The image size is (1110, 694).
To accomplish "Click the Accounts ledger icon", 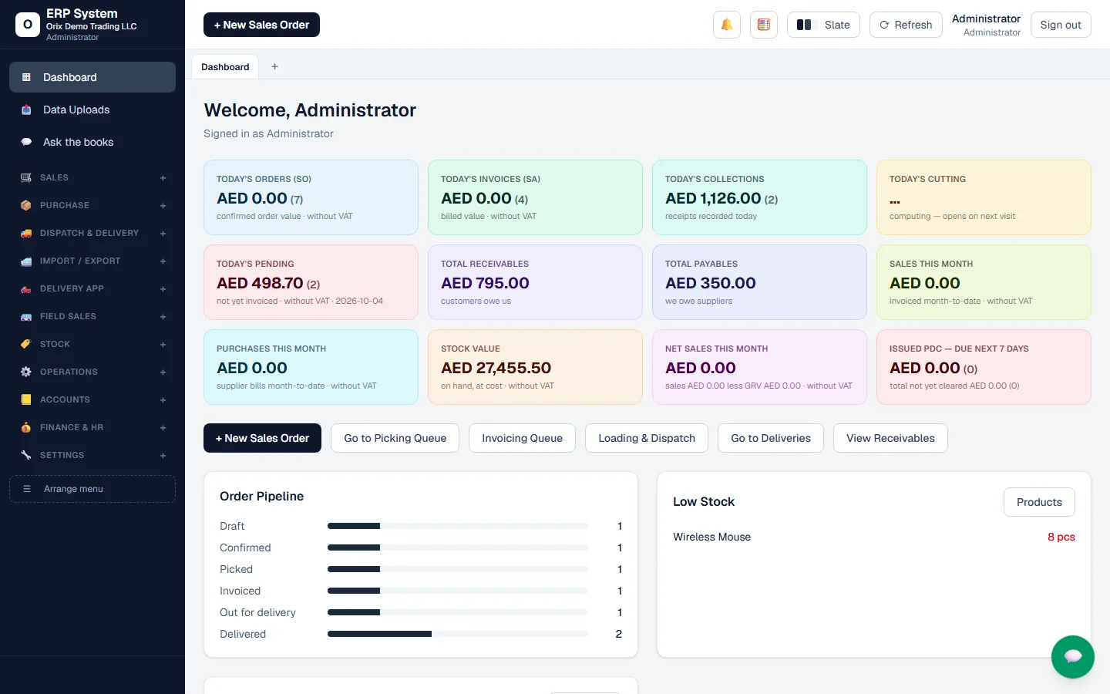I will click(x=26, y=399).
